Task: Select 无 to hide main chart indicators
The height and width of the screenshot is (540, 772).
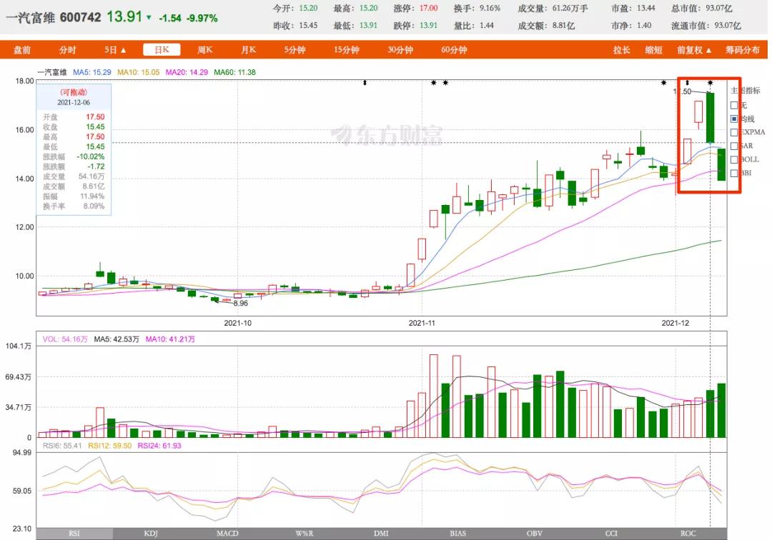Action: tap(734, 105)
